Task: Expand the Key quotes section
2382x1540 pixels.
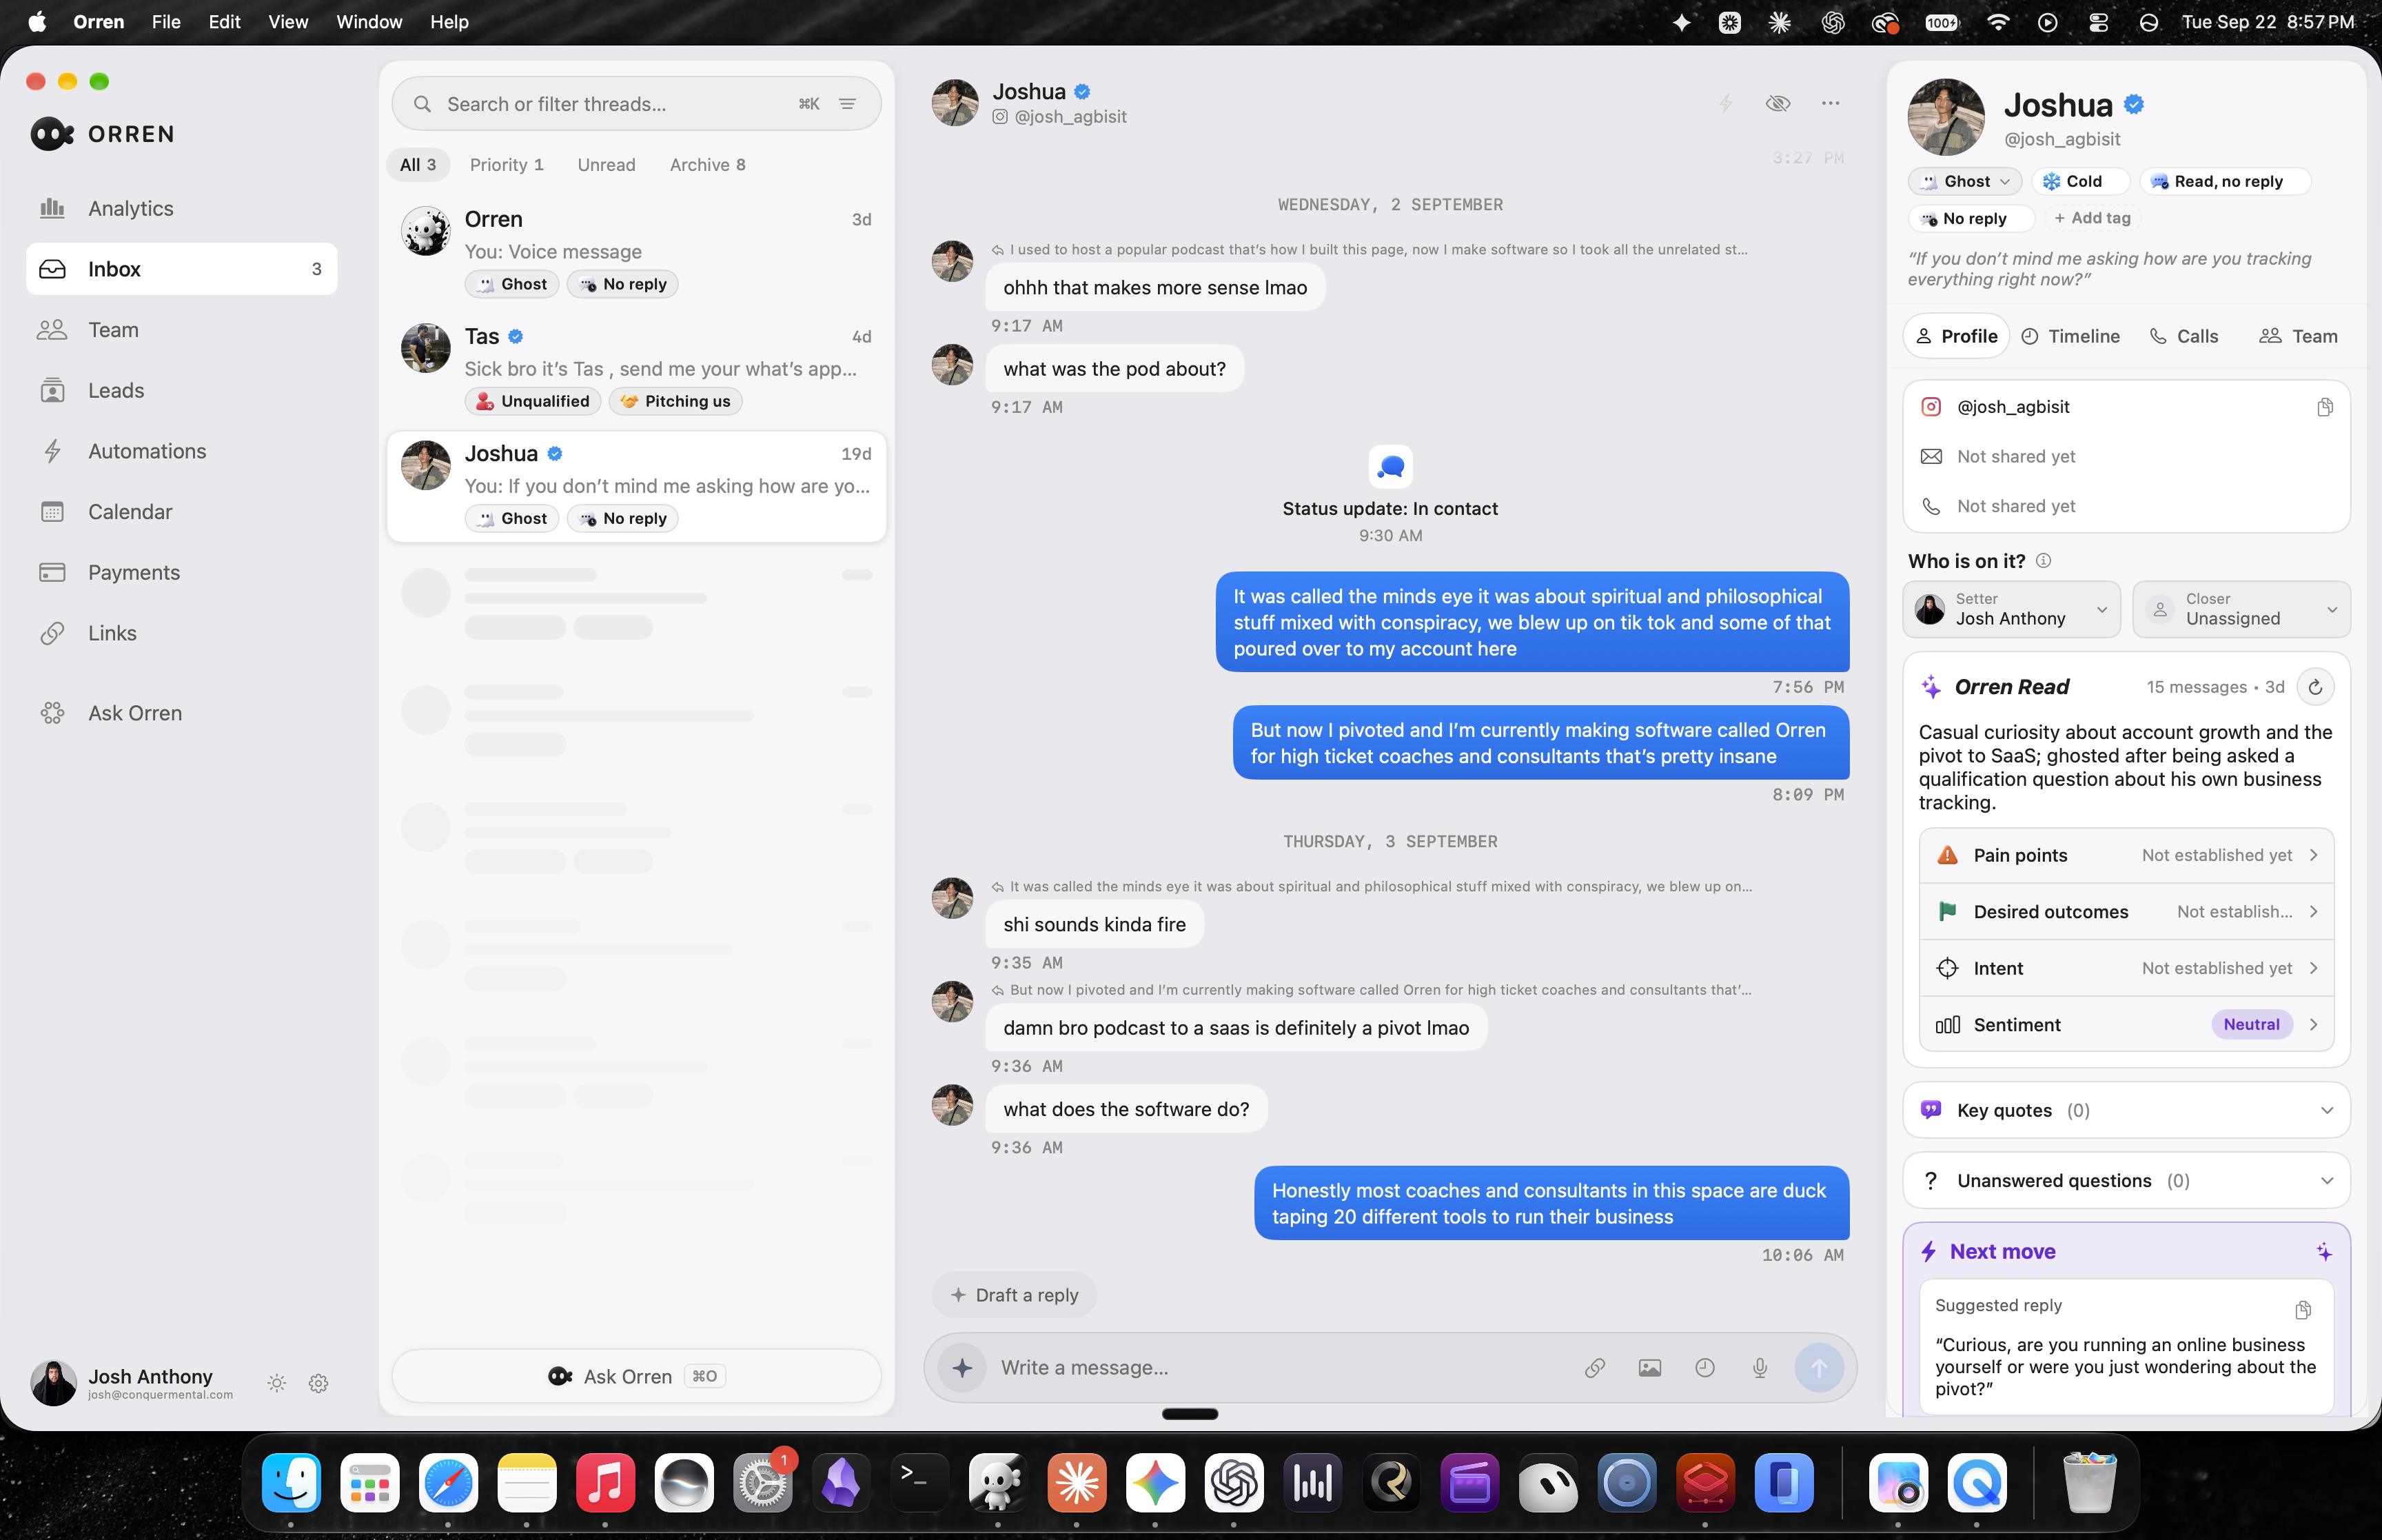Action: pyautogui.click(x=2126, y=1110)
